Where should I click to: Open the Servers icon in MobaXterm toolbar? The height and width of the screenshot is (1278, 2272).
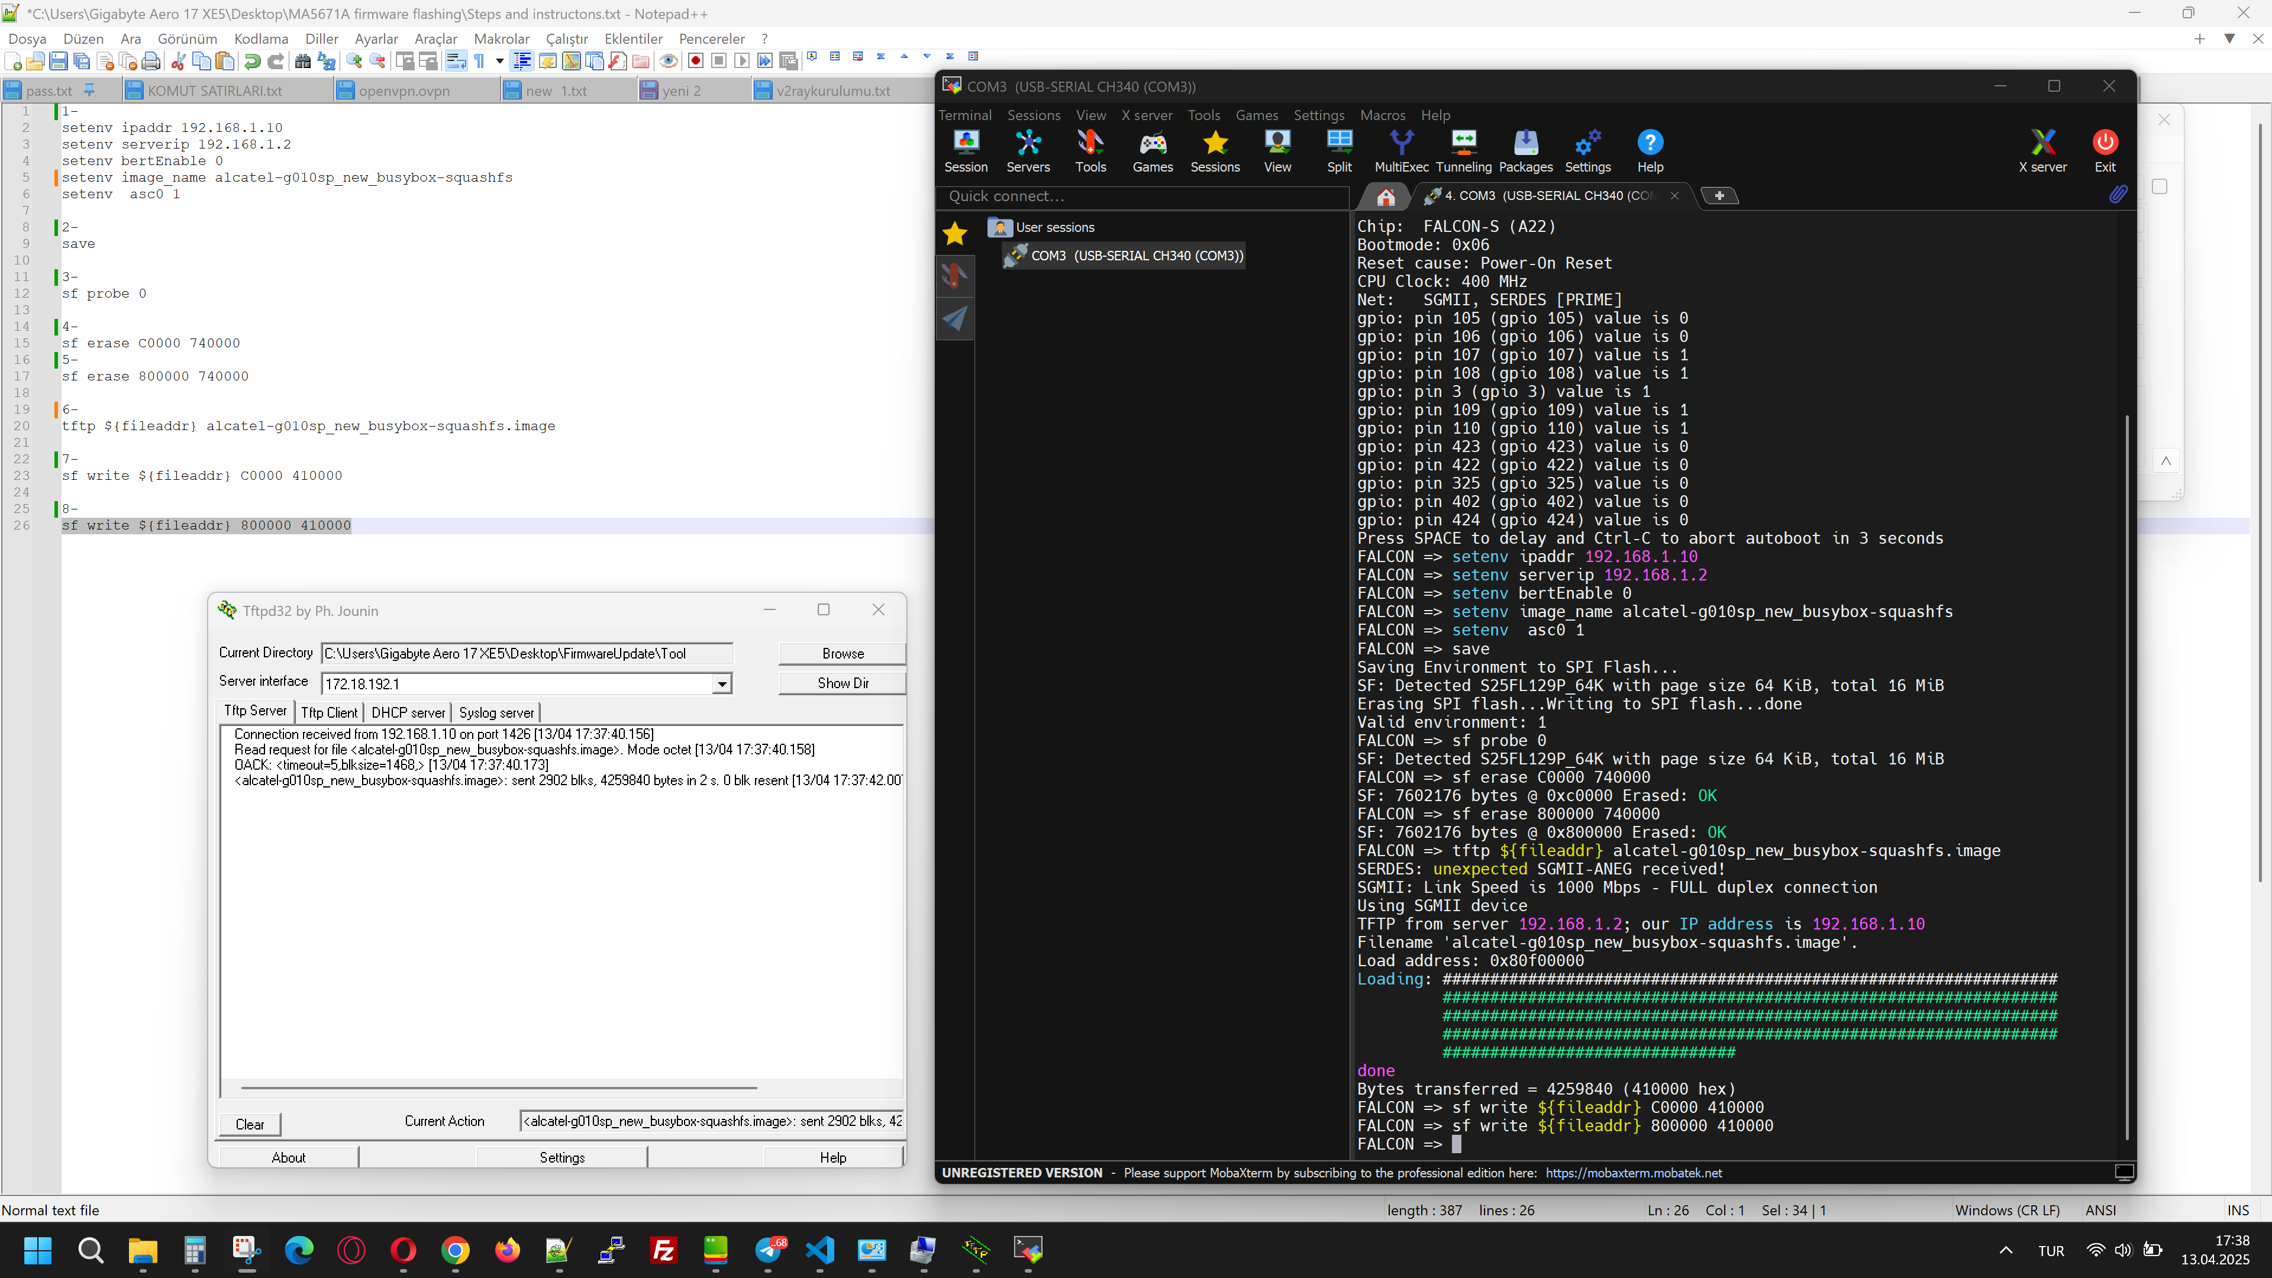(1028, 151)
